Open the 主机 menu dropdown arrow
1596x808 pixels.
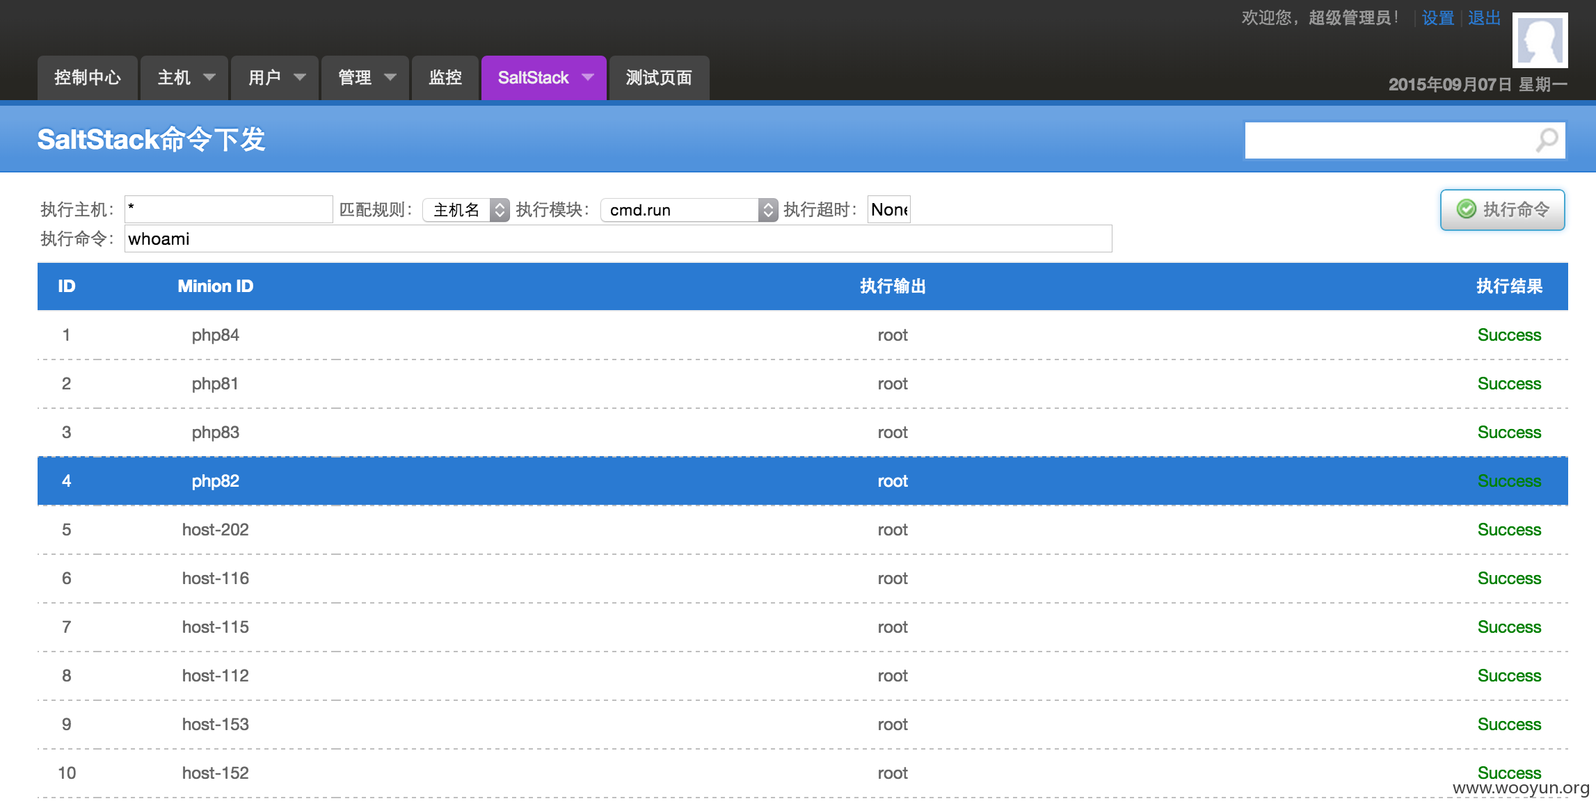[209, 77]
